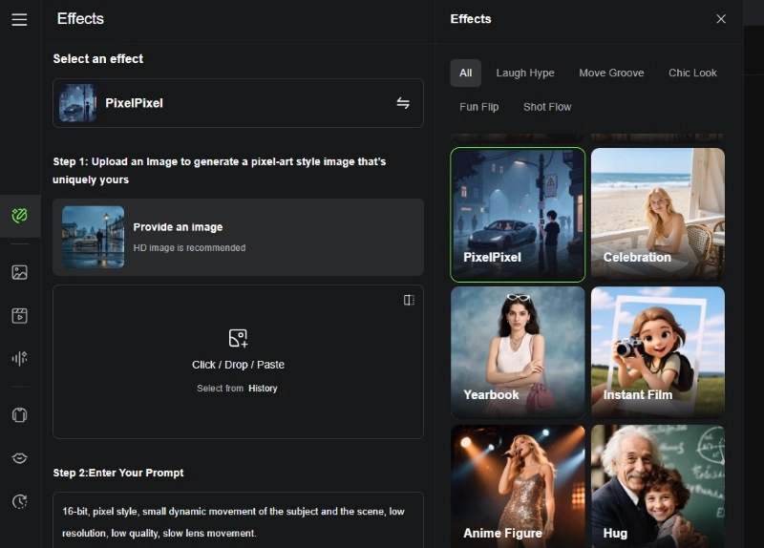Select the All filter tab
764x548 pixels.
click(466, 74)
